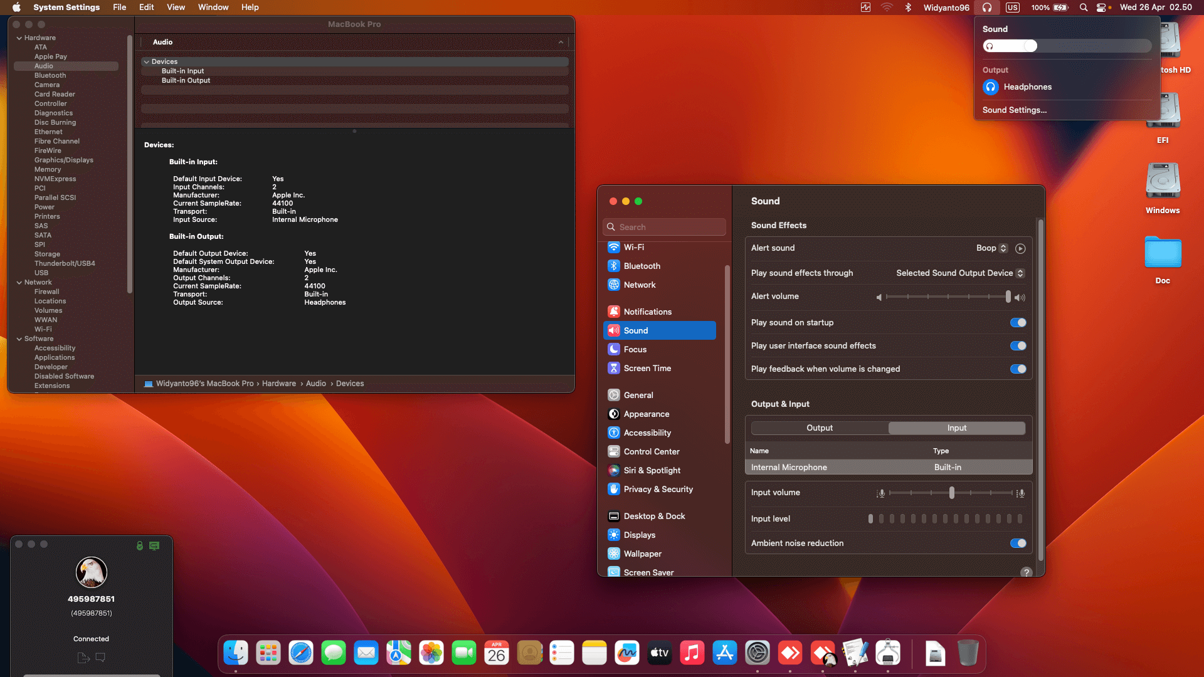Open Apple TV app in Dock
This screenshot has width=1204, height=677.
coord(660,653)
